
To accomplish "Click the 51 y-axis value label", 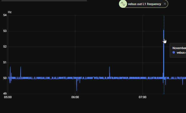I will [5, 62].
